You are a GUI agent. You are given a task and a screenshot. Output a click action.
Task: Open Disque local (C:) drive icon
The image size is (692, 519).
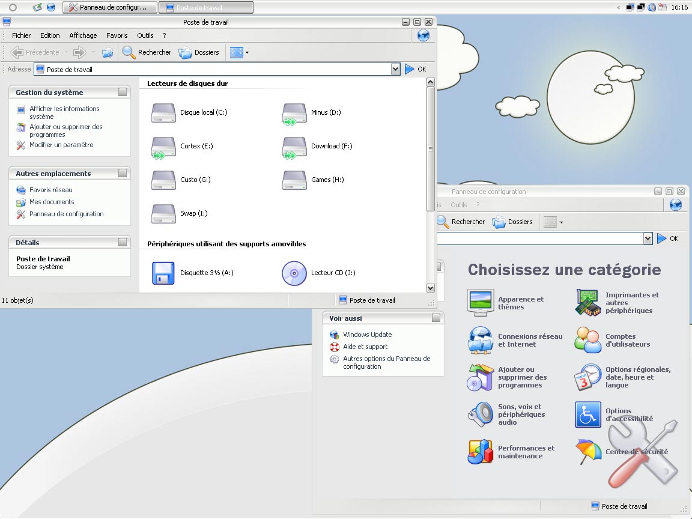[x=163, y=112]
